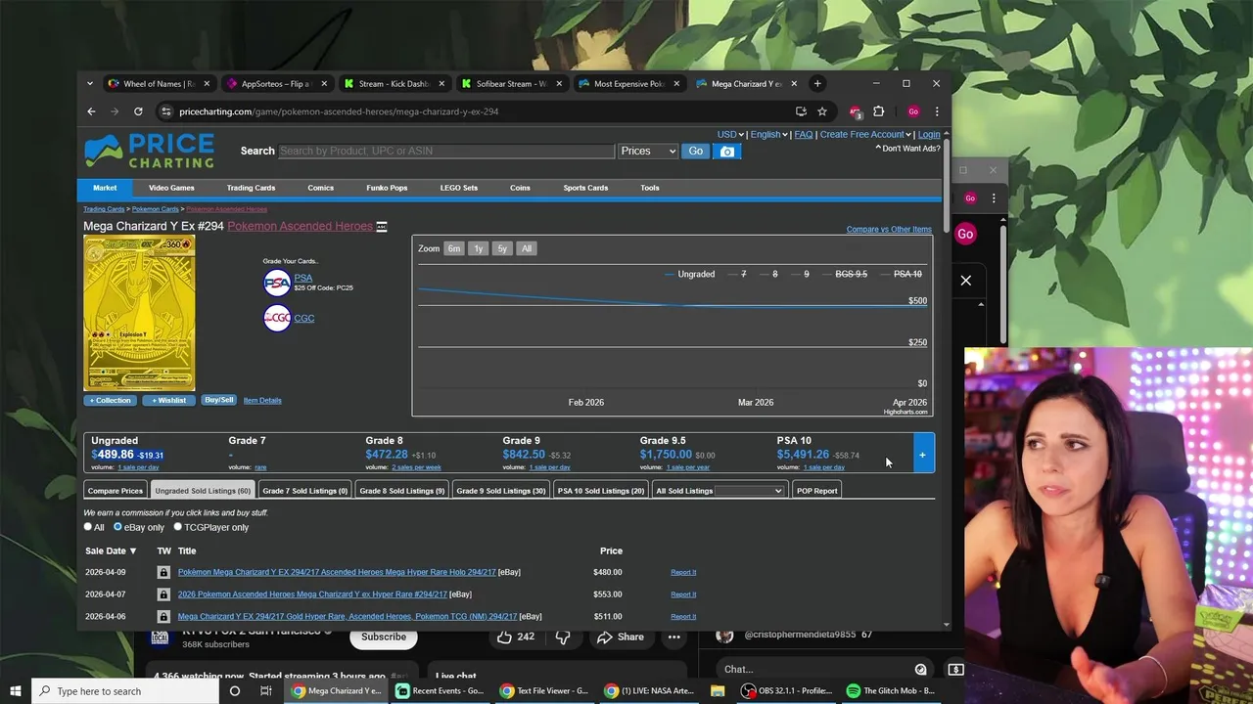
Task: Select the eBay only radio button
Action: (117, 527)
